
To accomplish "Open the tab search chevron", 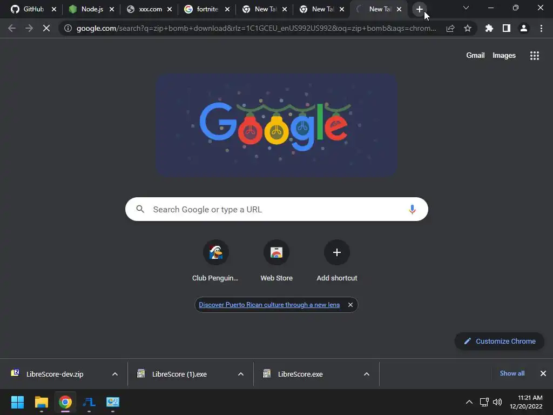I will (466, 8).
